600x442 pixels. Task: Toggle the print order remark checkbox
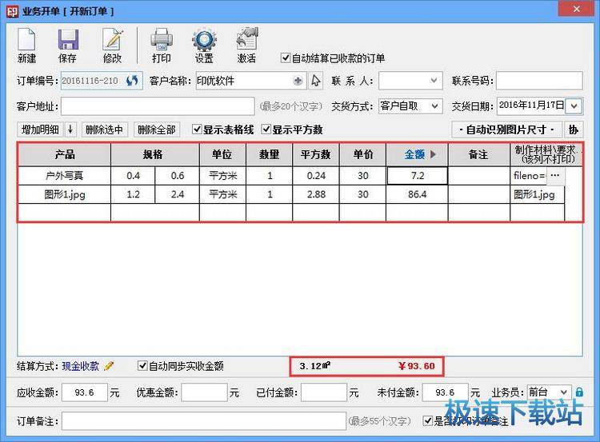(427, 421)
